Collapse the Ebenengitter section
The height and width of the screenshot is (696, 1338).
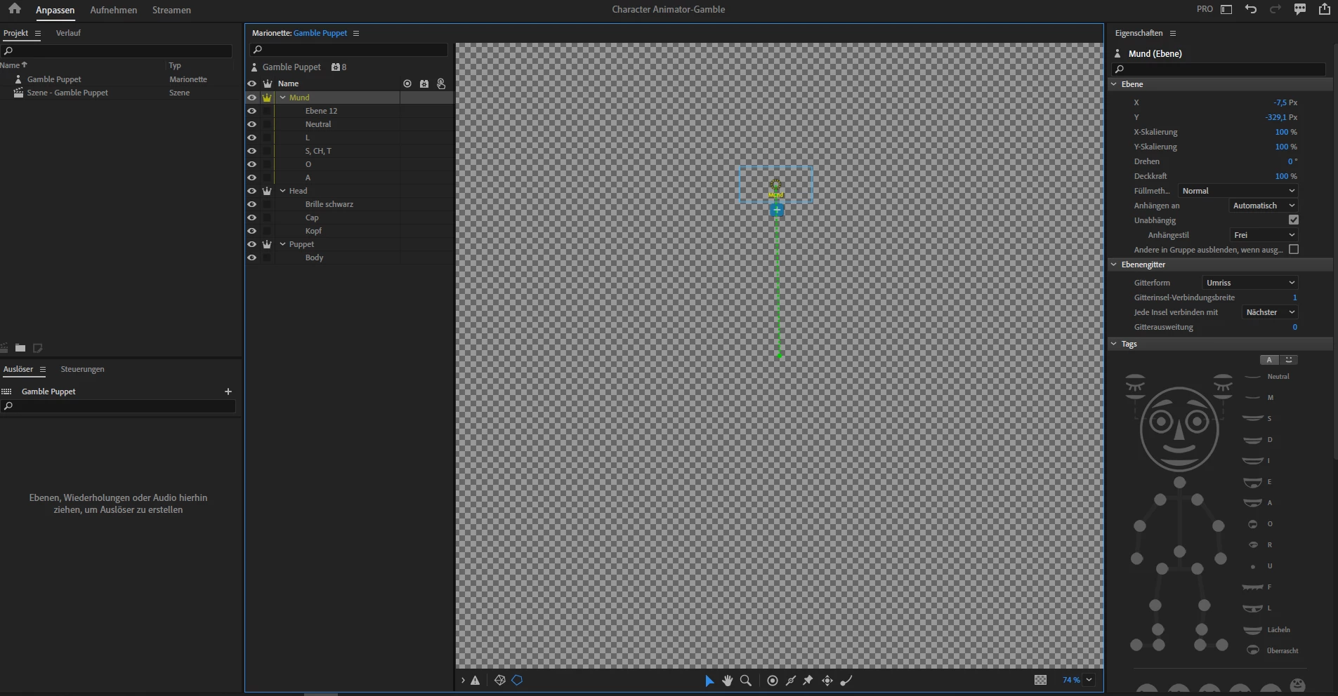[1114, 265]
